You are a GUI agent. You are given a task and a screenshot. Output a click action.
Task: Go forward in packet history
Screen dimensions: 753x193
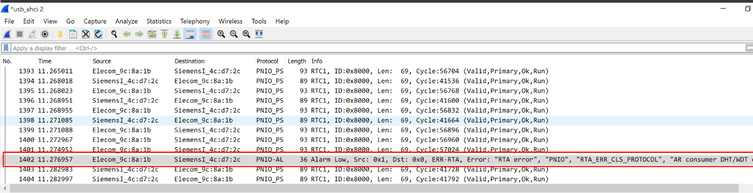coord(139,34)
